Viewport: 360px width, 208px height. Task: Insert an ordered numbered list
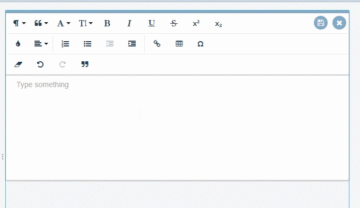pyautogui.click(x=65, y=44)
